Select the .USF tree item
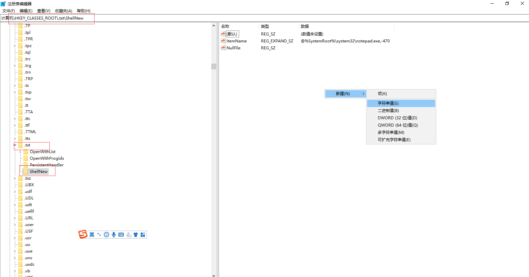 tap(29, 231)
